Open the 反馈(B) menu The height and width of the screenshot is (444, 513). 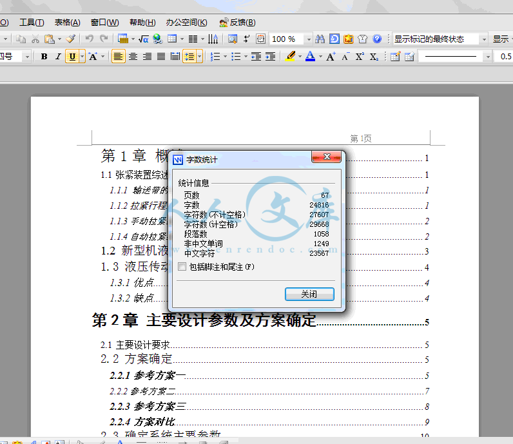point(237,23)
